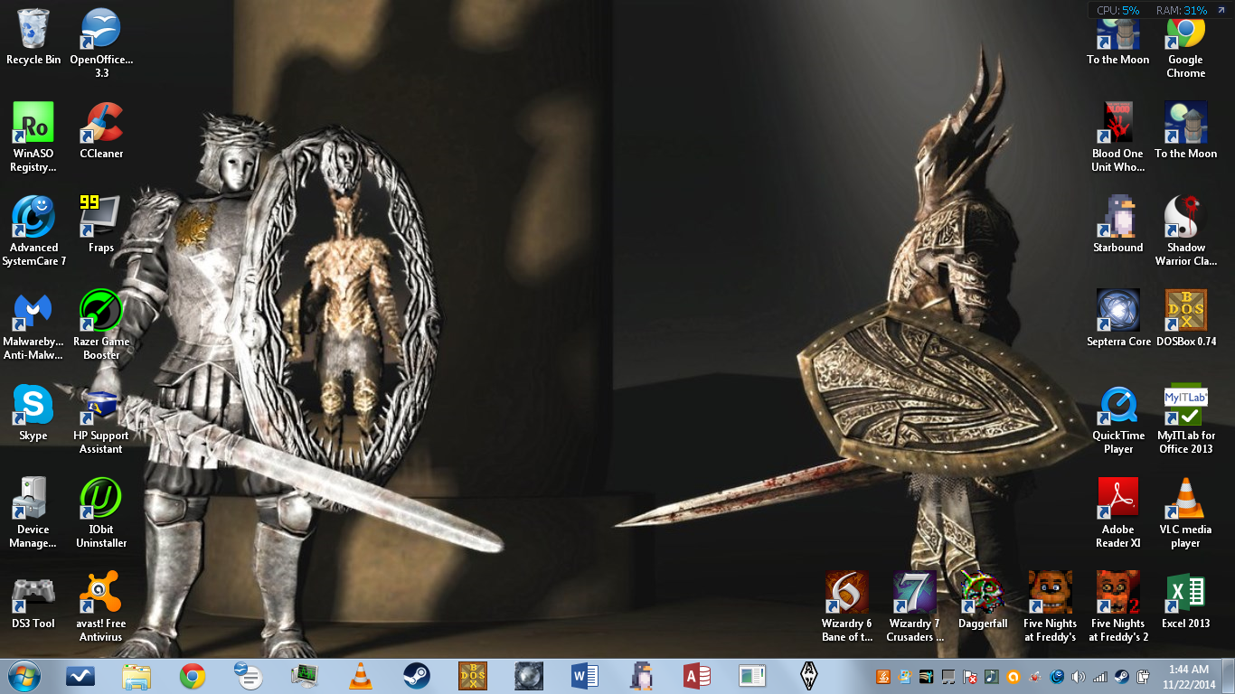Open the network signal bars tray icon
Screen dimensions: 1235x694
(1099, 676)
